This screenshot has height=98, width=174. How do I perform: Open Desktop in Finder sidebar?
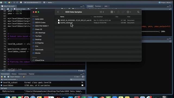tap(38, 39)
